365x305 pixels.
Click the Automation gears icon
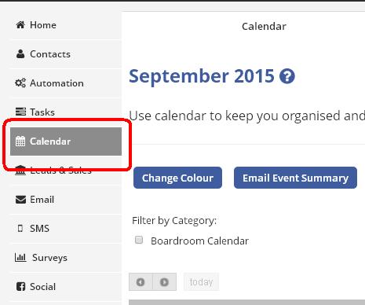20,83
